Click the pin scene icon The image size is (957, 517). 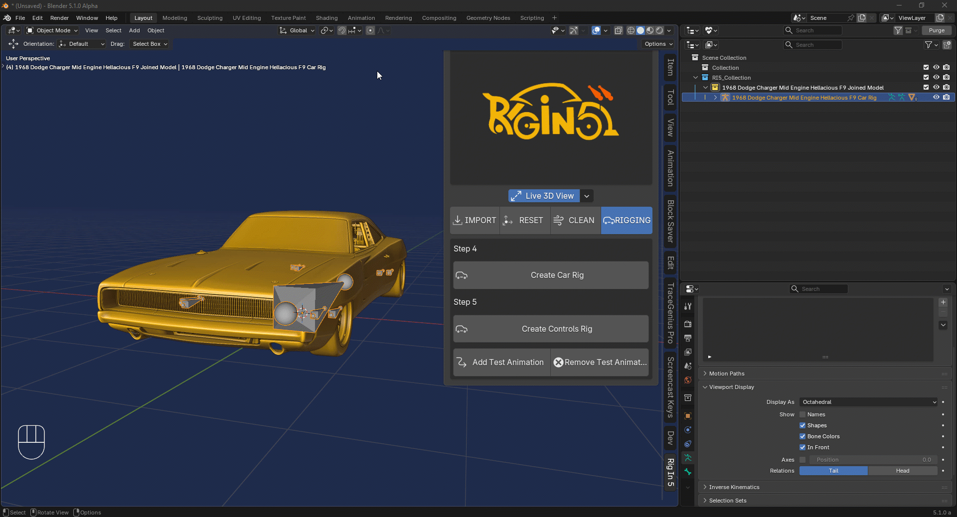click(x=851, y=18)
